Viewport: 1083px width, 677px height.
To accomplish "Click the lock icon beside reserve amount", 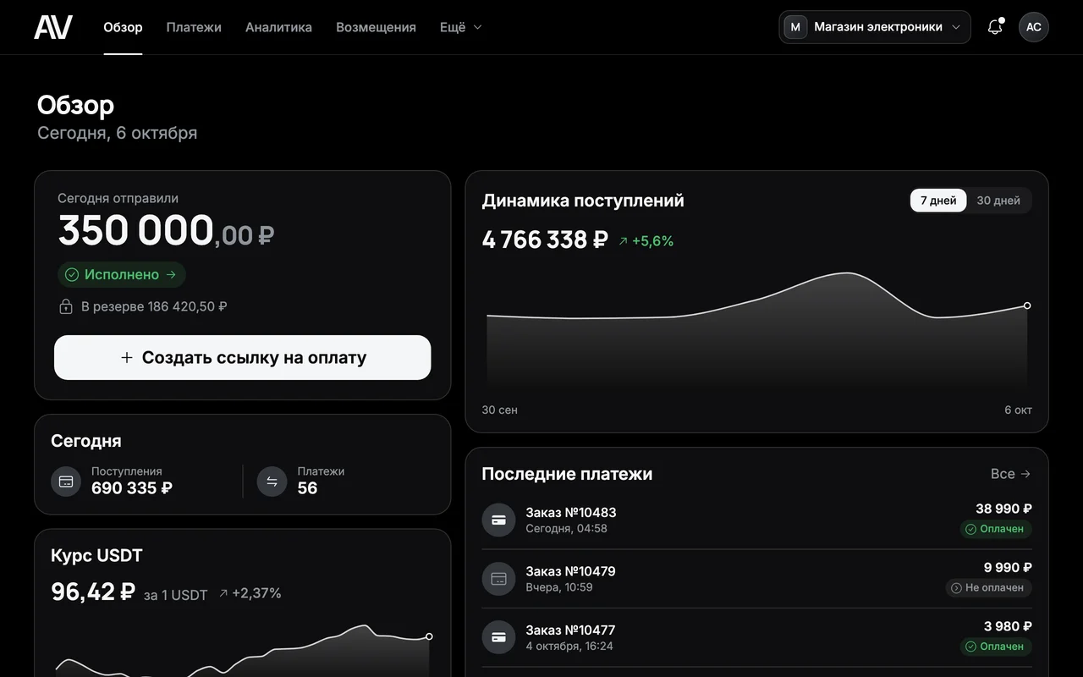I will 66,306.
